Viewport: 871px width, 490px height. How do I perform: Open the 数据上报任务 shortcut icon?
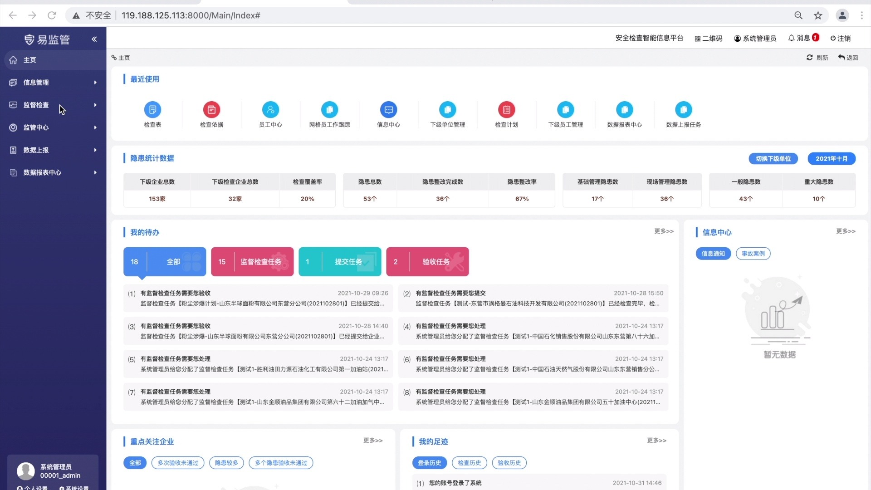tap(683, 110)
